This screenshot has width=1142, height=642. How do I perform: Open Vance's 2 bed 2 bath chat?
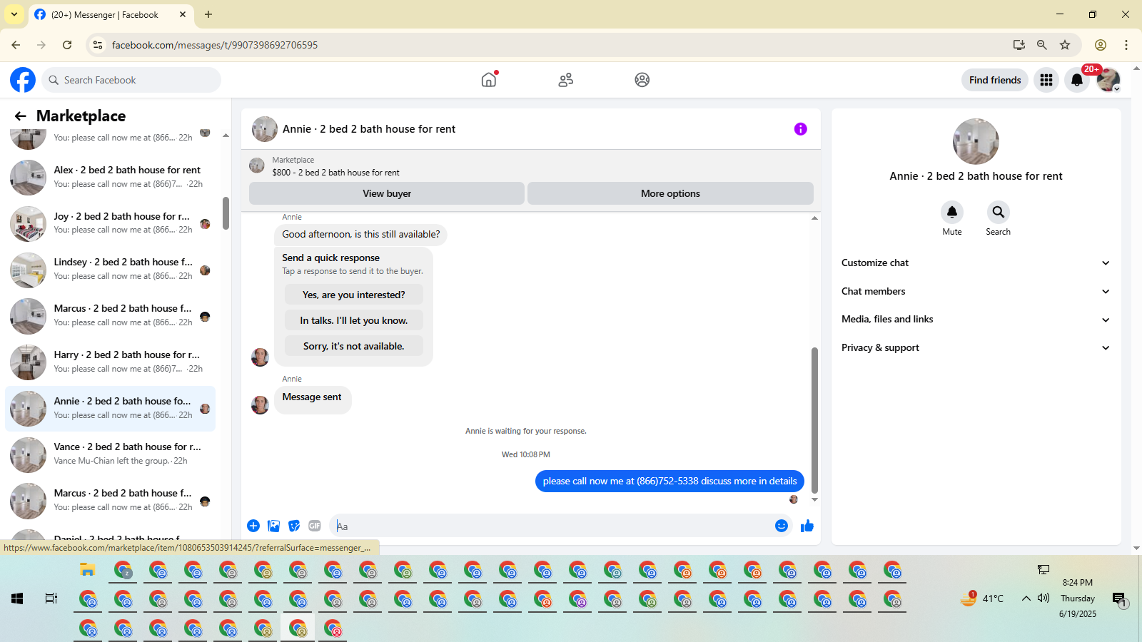point(111,454)
